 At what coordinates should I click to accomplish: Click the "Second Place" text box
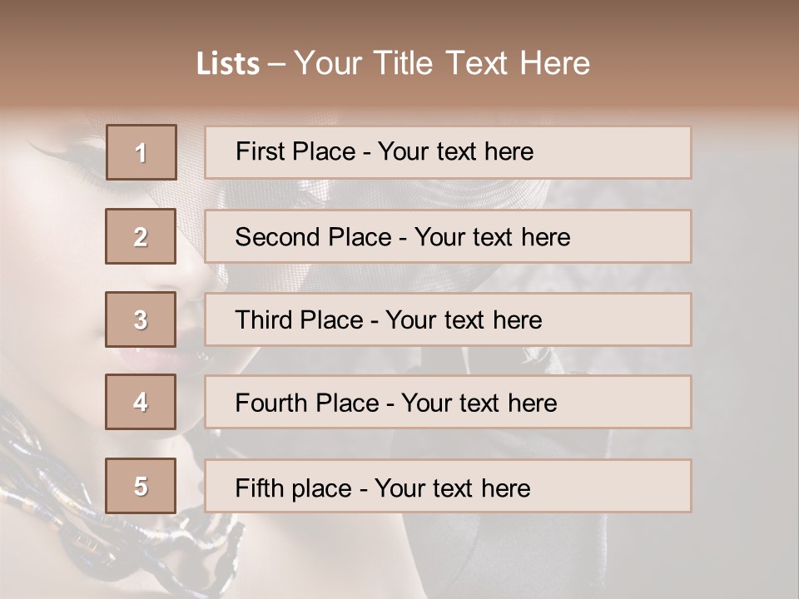(448, 236)
